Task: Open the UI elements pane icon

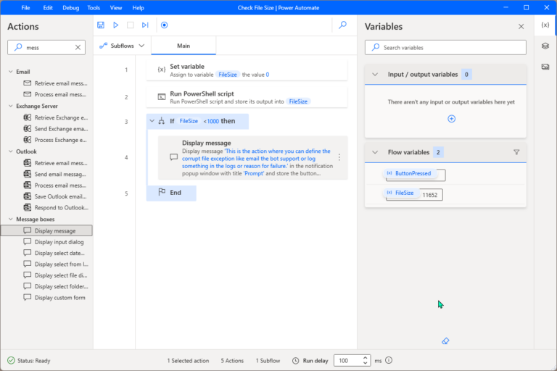Action: click(x=545, y=46)
